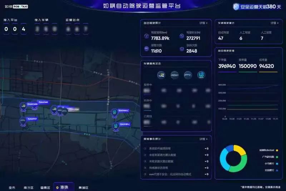Switch to the 南沙区 region tab
The image size is (286, 191).
pos(29,187)
